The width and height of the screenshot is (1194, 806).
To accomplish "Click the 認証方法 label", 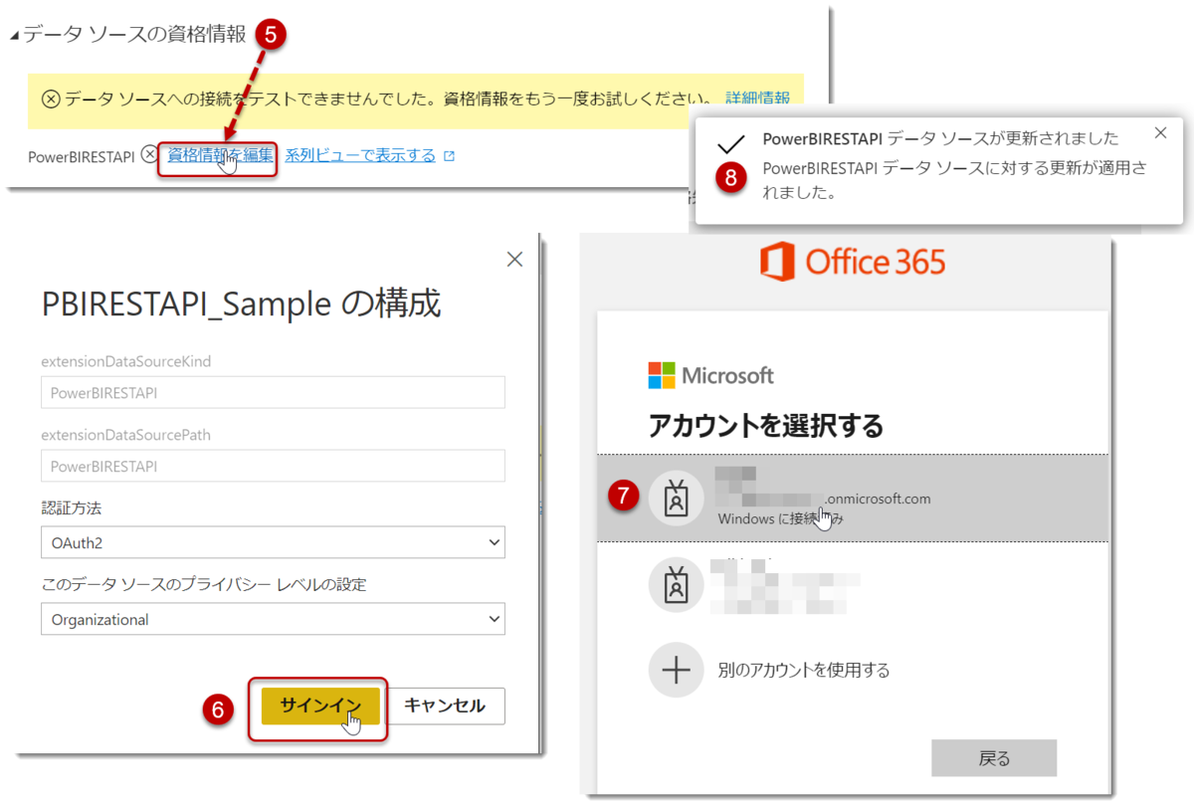I will [71, 508].
